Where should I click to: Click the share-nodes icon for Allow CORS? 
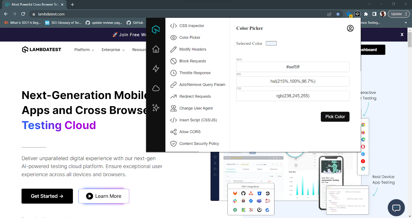click(x=174, y=132)
